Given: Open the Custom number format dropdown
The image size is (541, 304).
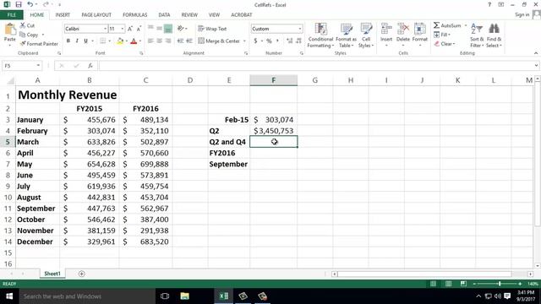Looking at the screenshot, I should [300, 29].
